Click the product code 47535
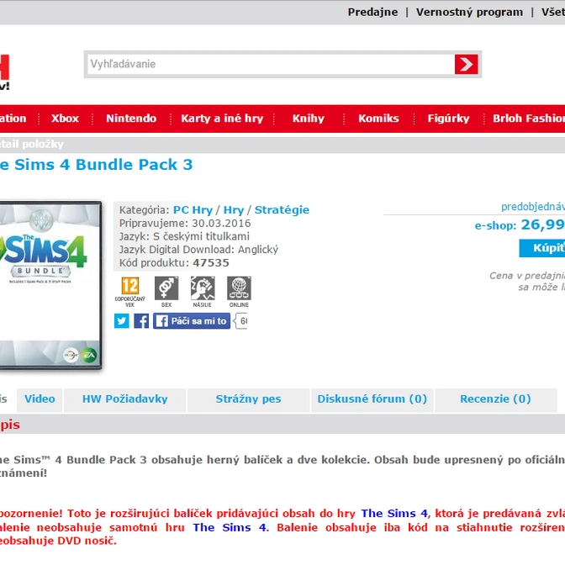 tap(211, 263)
